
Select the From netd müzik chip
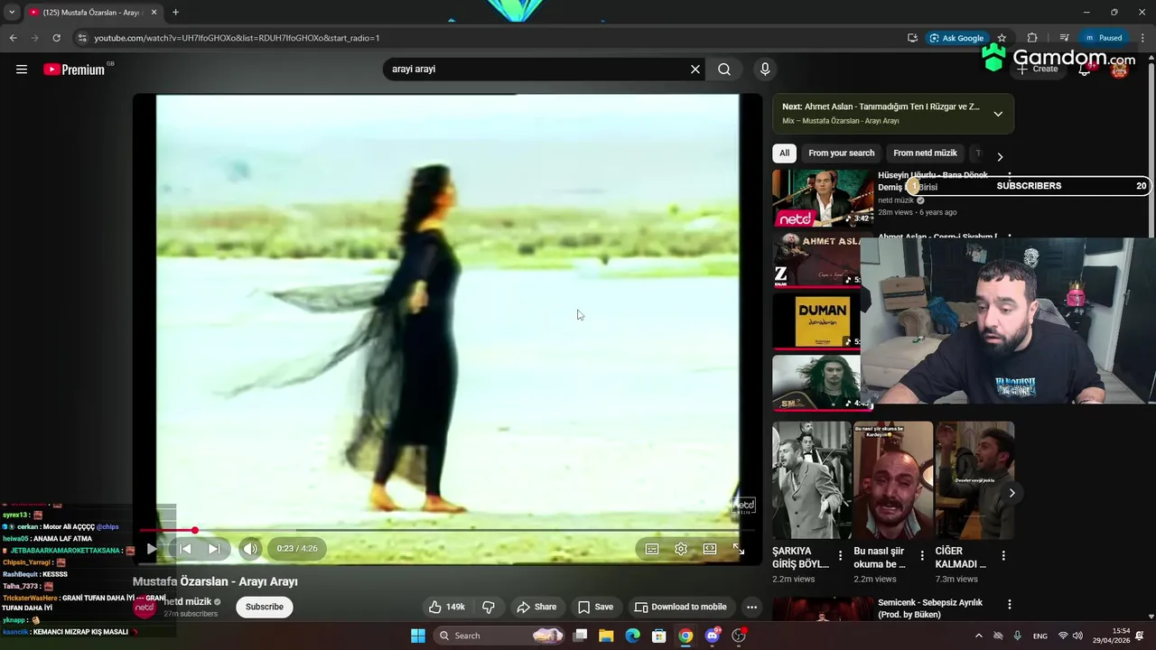coord(925,153)
